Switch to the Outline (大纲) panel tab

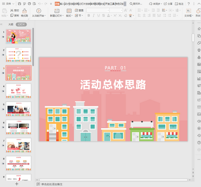click(11, 25)
